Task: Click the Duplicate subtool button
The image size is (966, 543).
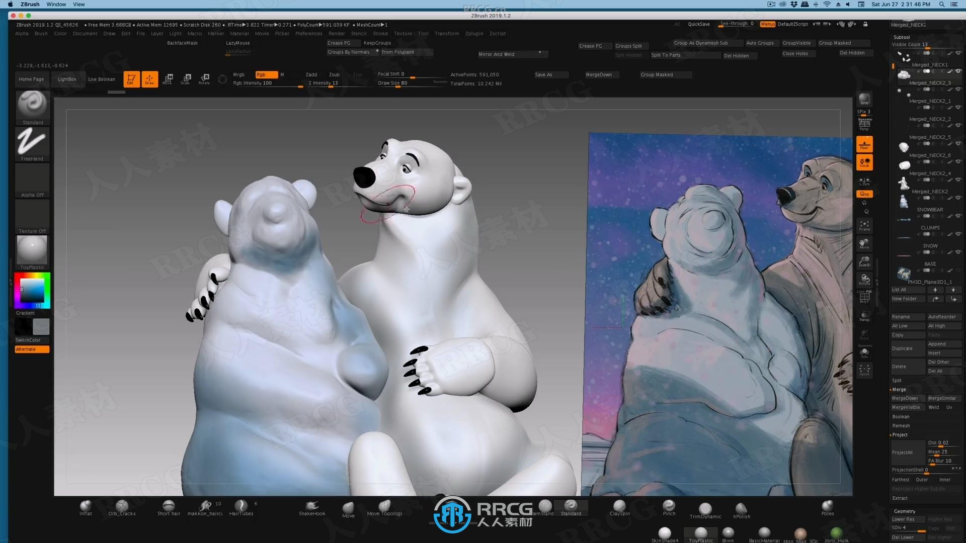Action: pos(908,348)
